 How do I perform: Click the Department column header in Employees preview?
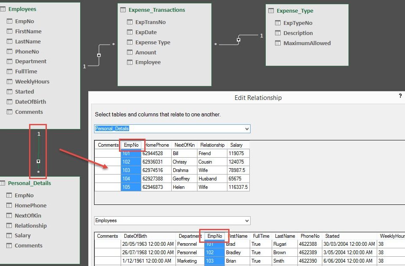[x=190, y=236]
